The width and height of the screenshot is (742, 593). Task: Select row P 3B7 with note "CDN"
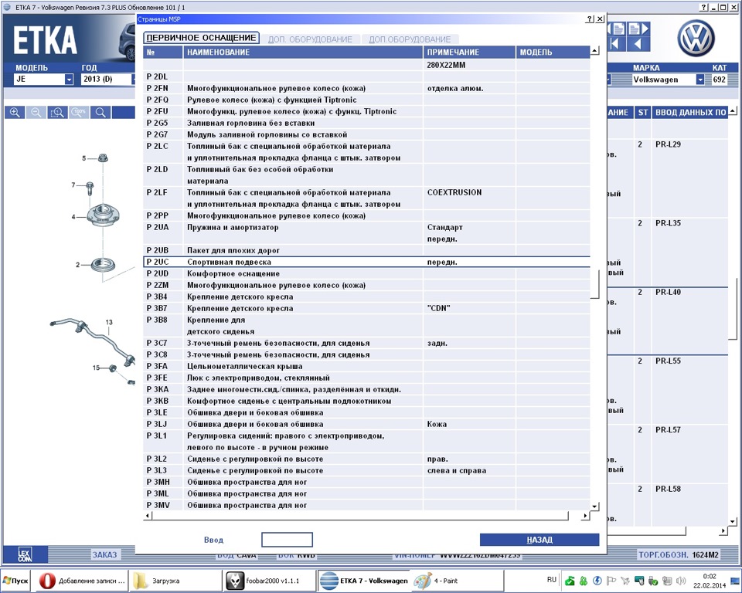[366, 308]
